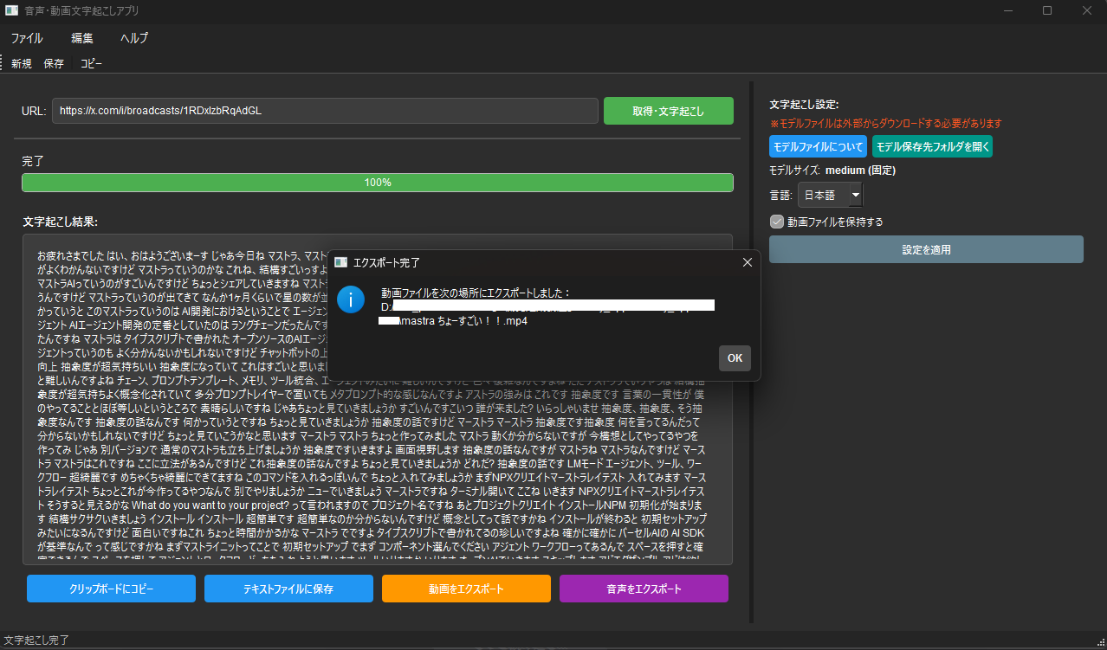The height and width of the screenshot is (650, 1107).
Task: Open the 編集 menu
Action: pos(82,38)
